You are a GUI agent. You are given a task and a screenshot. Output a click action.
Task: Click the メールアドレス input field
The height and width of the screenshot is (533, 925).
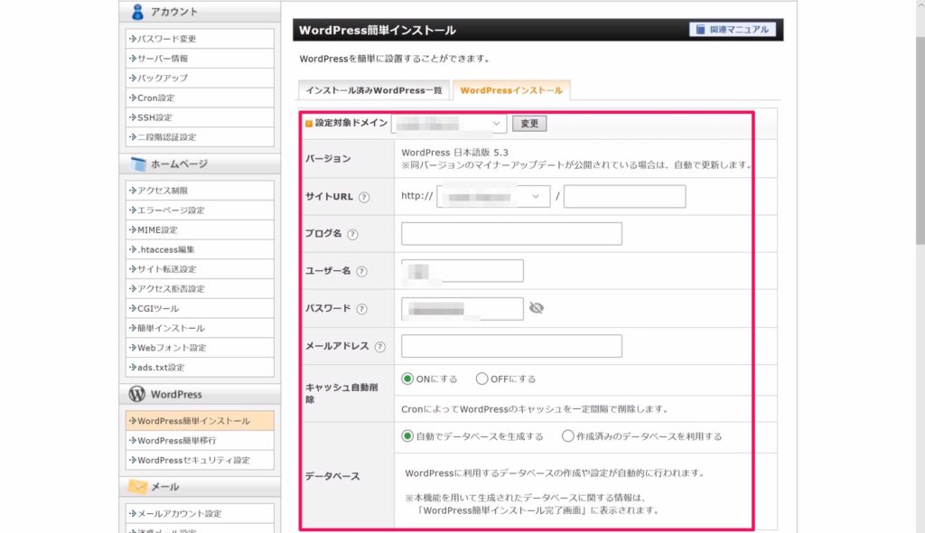[x=511, y=346]
